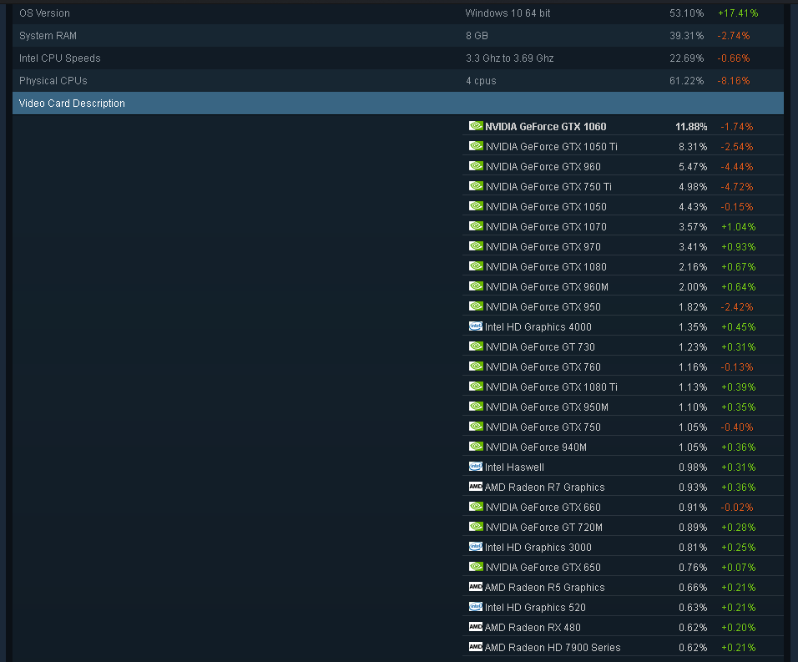The image size is (798, 662).
Task: Click the +1.04% change value
Action: 739,227
